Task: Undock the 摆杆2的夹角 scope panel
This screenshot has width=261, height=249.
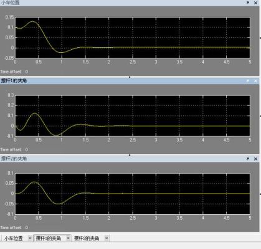Action: 248,159
